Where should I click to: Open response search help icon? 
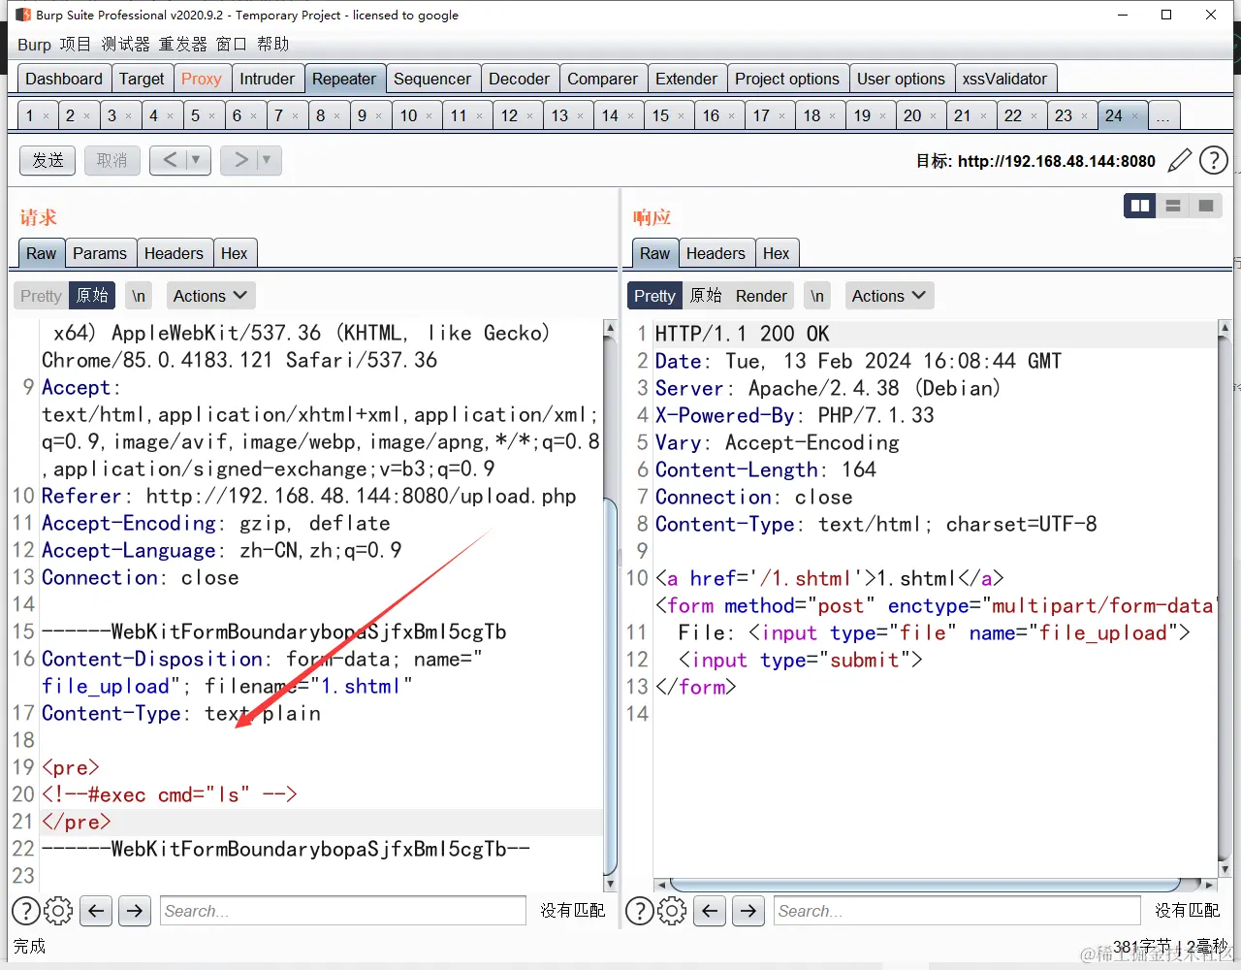(x=639, y=911)
